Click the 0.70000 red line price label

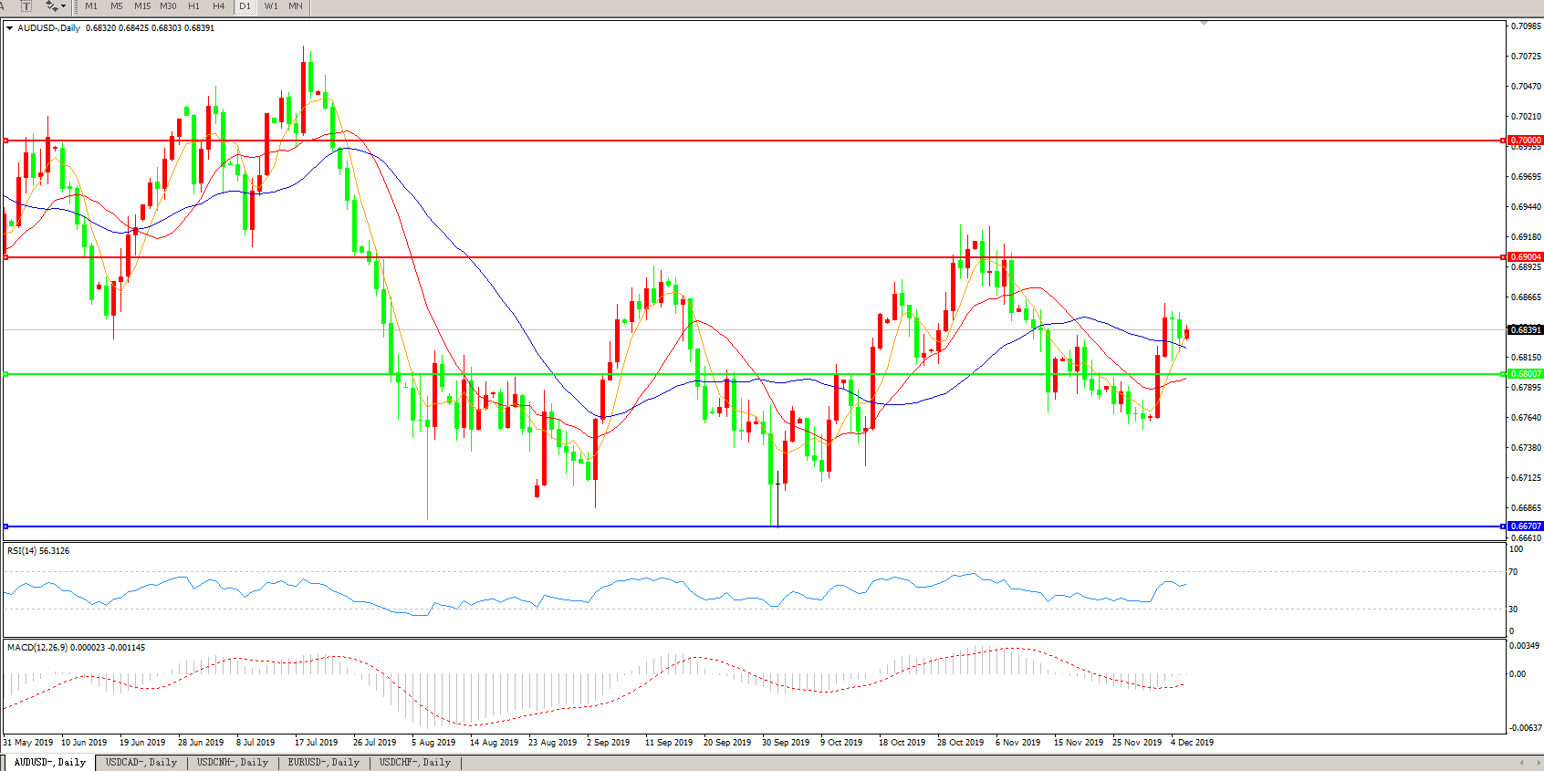1525,141
